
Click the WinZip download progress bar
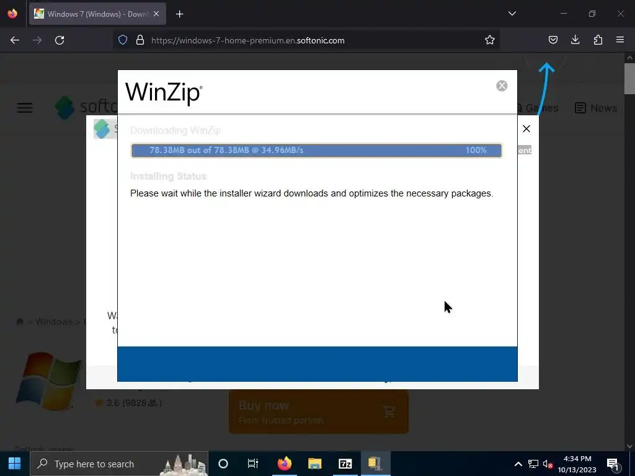coord(316,150)
